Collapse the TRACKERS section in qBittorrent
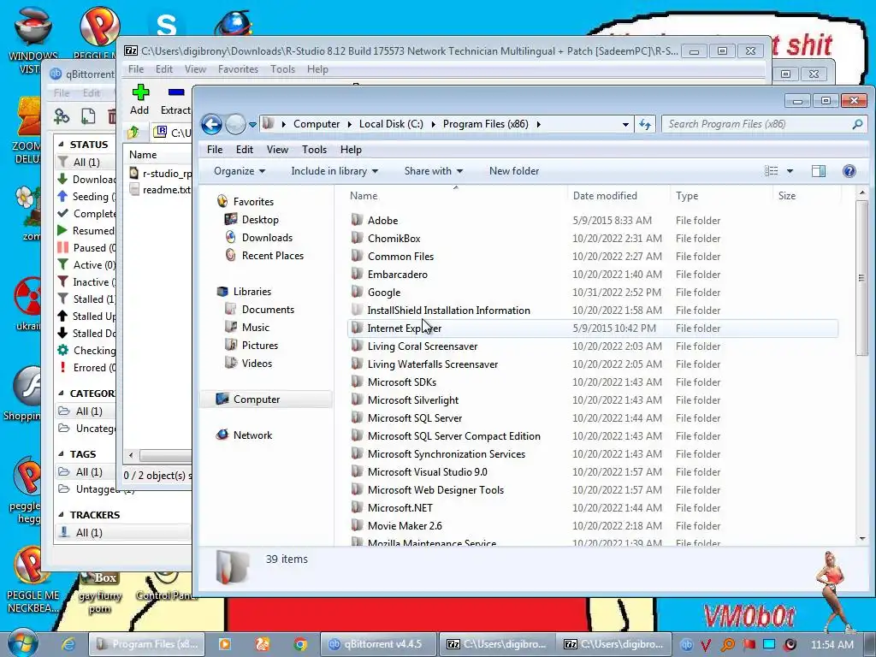The height and width of the screenshot is (657, 876). point(61,514)
